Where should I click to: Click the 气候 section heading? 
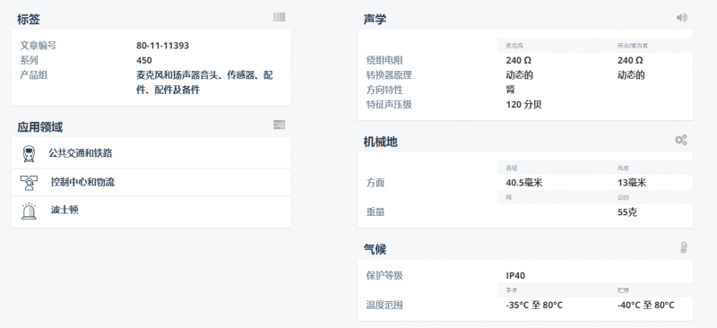tap(375, 249)
